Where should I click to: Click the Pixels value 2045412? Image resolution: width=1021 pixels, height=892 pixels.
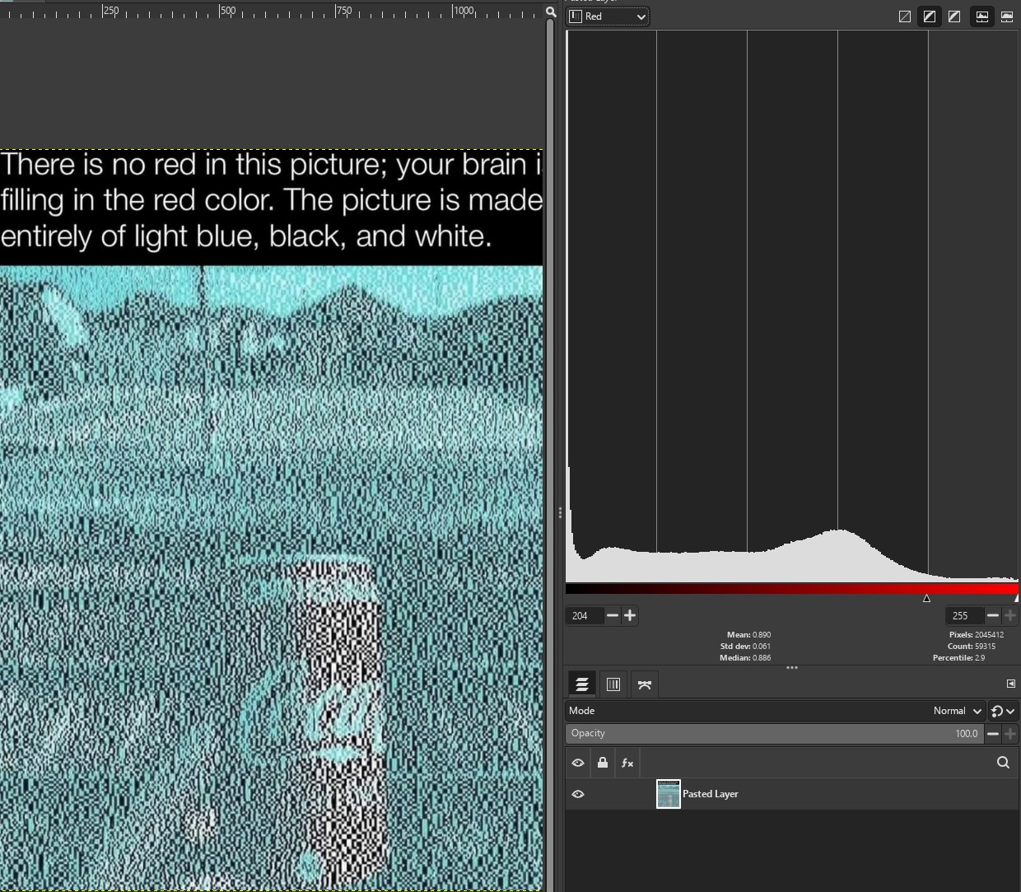(989, 635)
